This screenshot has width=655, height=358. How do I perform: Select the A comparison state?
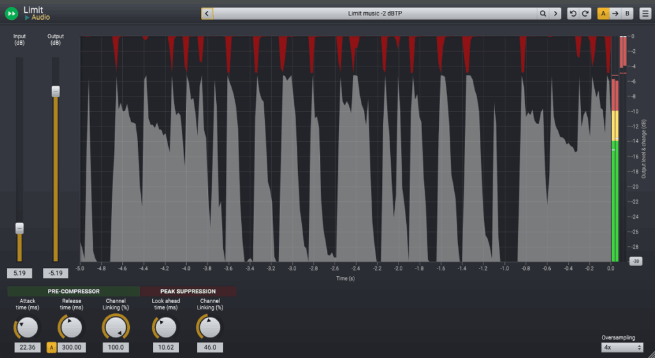tap(603, 13)
